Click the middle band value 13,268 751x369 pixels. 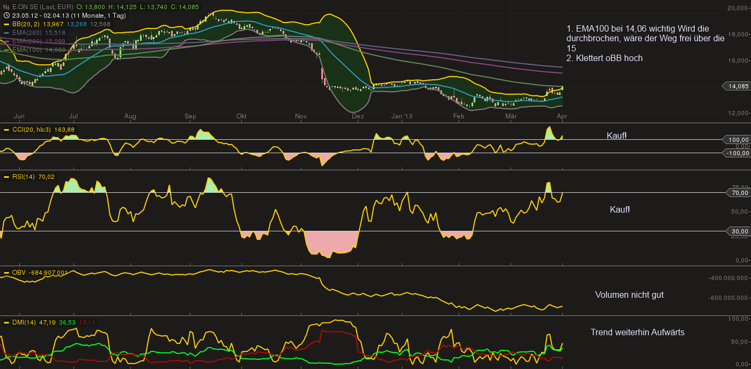[x=77, y=24]
